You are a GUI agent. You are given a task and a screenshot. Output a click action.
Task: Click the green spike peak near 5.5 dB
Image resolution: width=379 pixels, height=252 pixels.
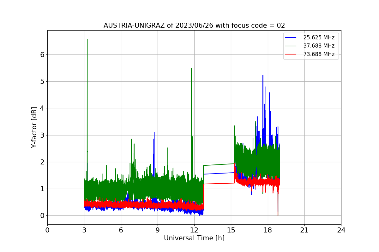tap(191, 68)
